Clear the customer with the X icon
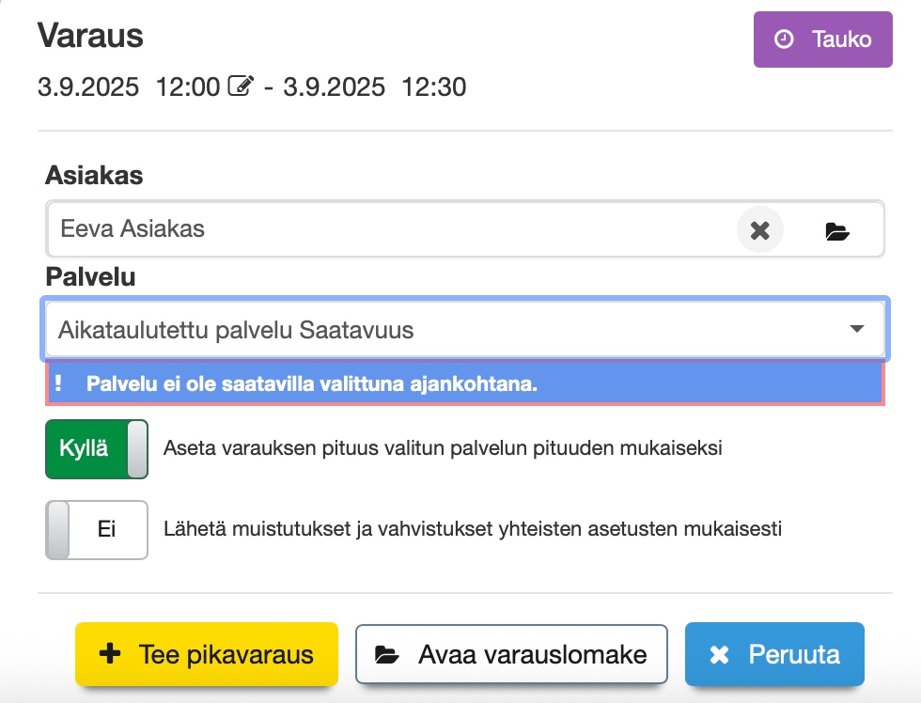This screenshot has width=921, height=703. point(760,229)
